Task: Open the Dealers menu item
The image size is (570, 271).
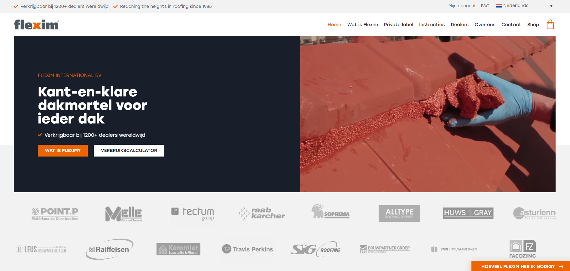Action: tap(459, 25)
